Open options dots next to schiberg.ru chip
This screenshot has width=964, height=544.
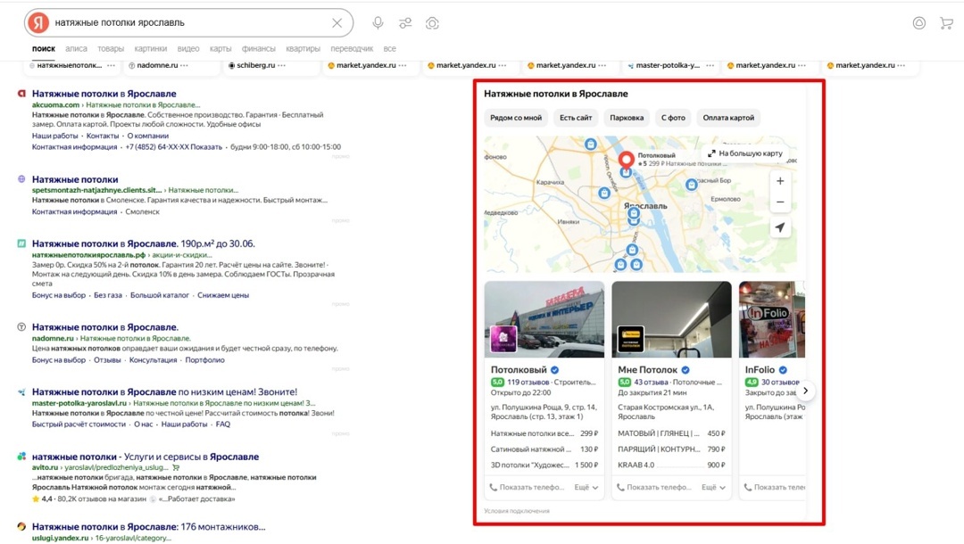pyautogui.click(x=281, y=65)
